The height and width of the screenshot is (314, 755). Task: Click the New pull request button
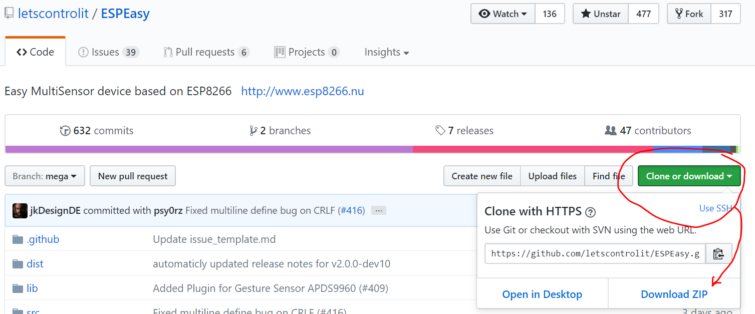pos(133,176)
